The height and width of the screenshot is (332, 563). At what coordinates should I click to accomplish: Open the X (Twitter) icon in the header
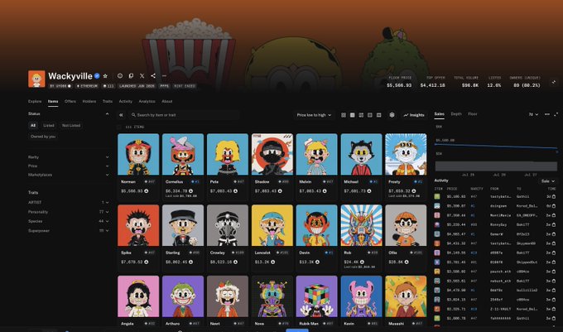(x=142, y=76)
